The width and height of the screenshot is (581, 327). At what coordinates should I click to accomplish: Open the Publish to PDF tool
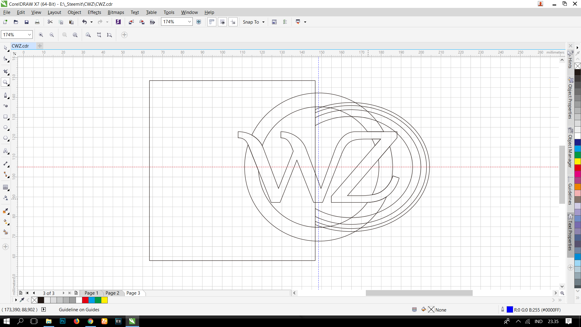coord(153,22)
